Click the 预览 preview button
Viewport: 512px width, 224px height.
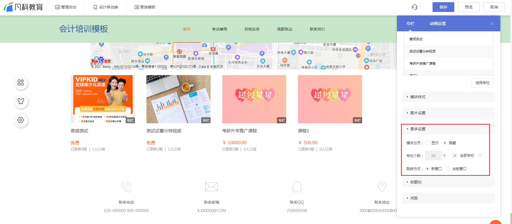click(x=469, y=7)
